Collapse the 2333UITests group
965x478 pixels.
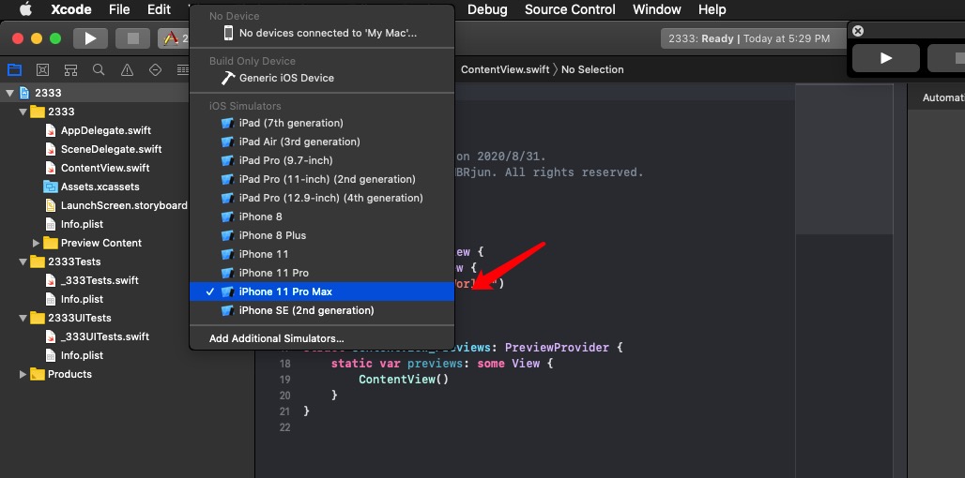(23, 318)
